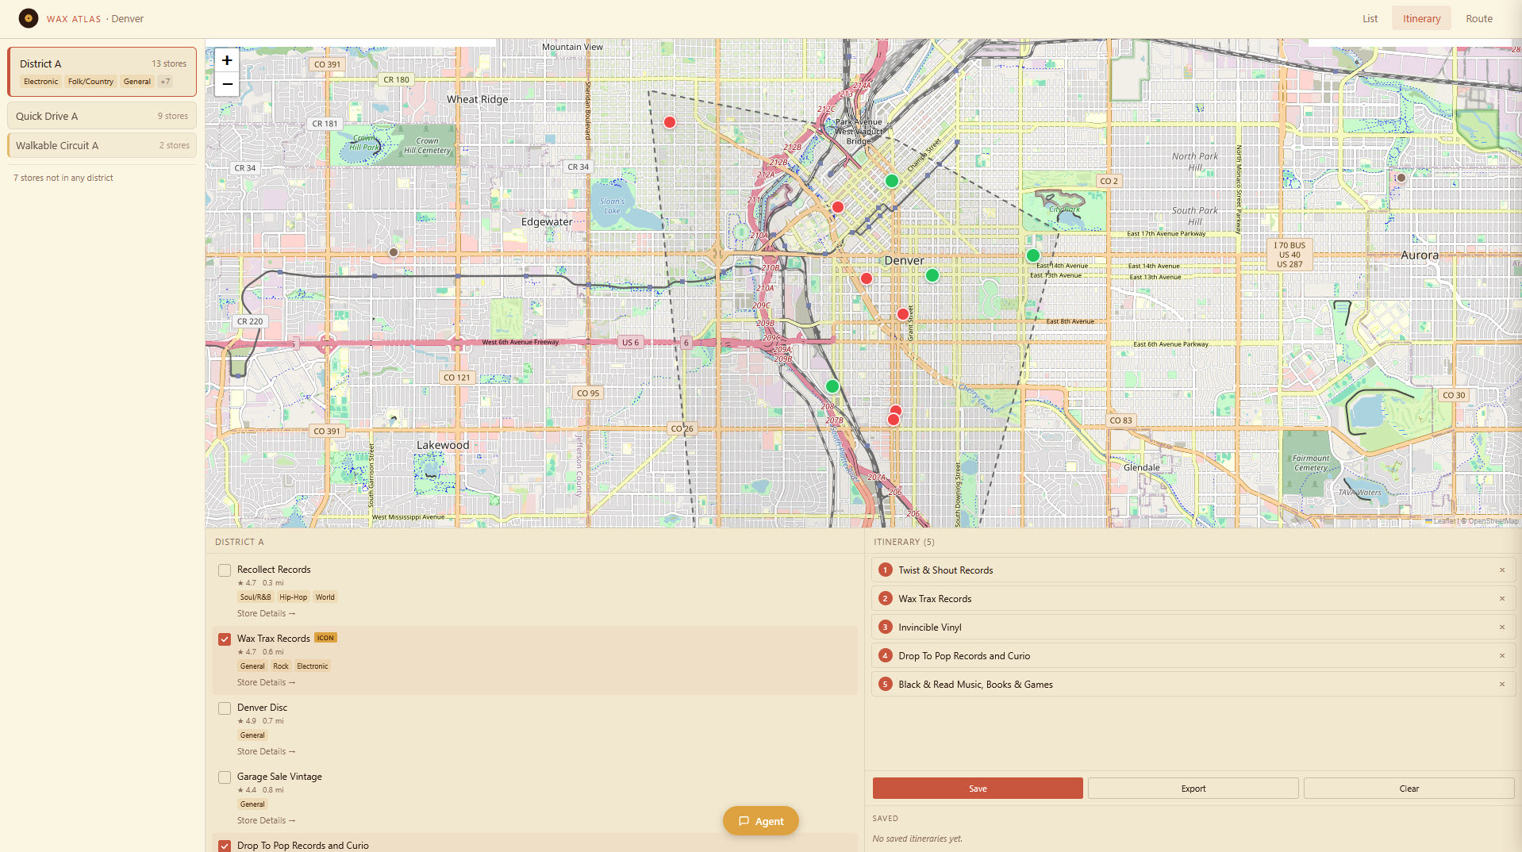Click the General tag under Denver Disc
This screenshot has width=1522, height=852.
pyautogui.click(x=252, y=735)
